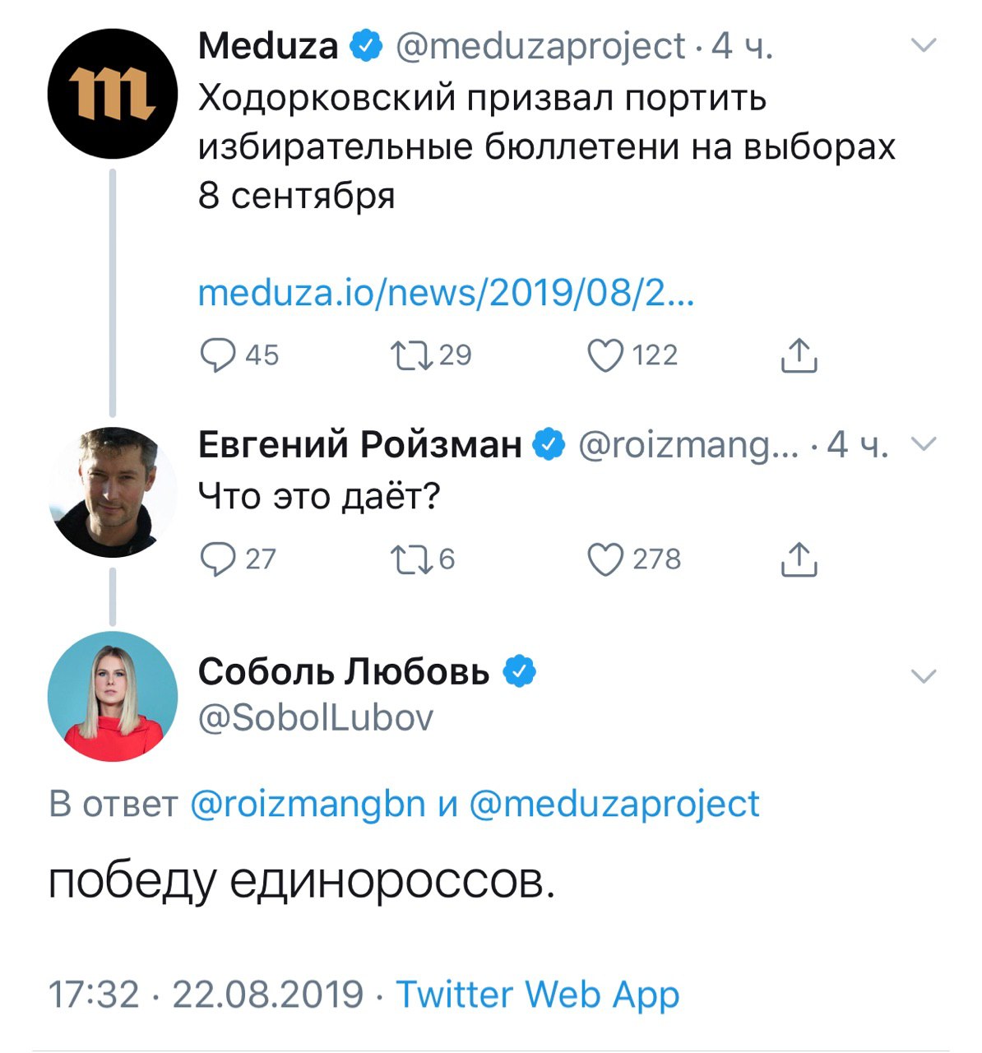The height and width of the screenshot is (1053, 982).
Task: Click the 17:32 · 22.08.2019 timestamp
Action: (x=206, y=994)
